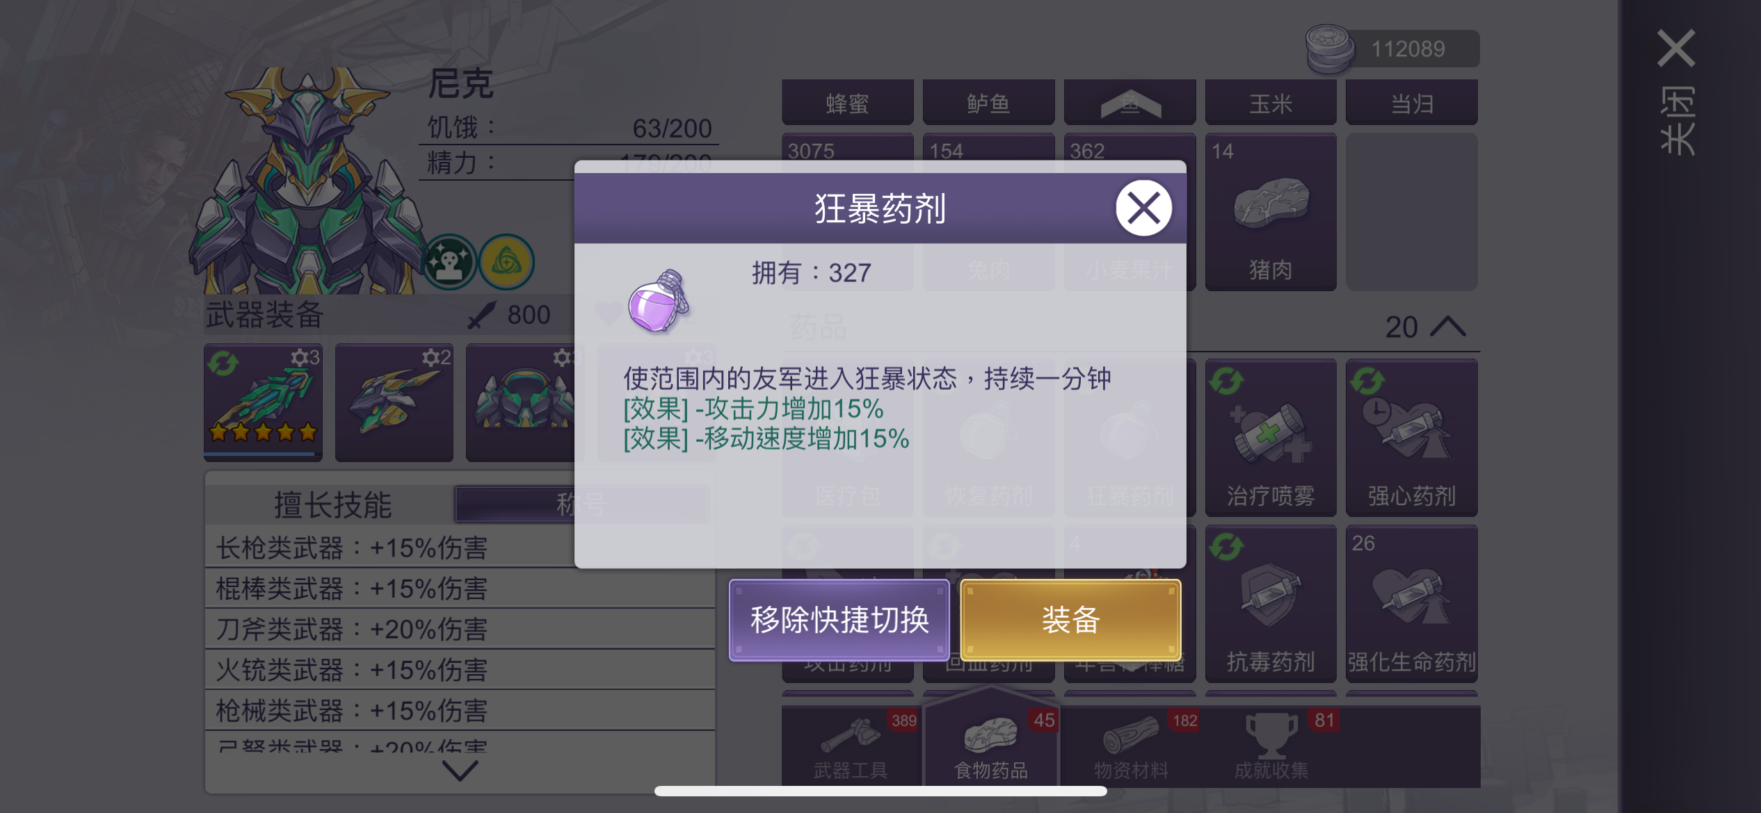Select the five-star spear weapon slot
Screen dimensions: 1761x813
coord(263,402)
